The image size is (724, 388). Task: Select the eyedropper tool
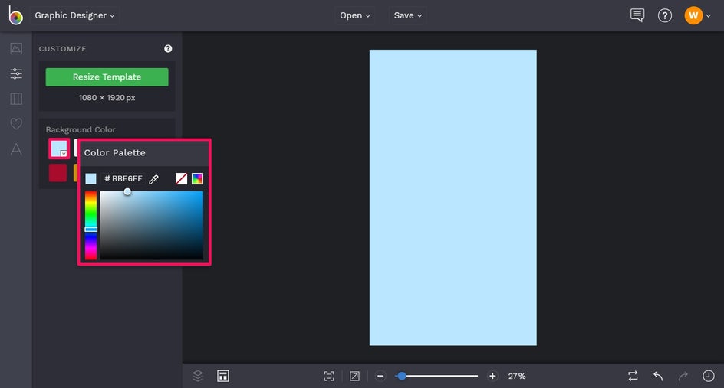coord(153,179)
